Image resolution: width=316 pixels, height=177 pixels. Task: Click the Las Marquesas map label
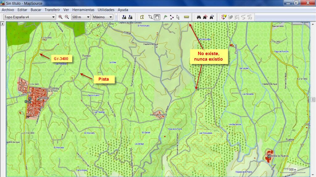tap(206, 133)
